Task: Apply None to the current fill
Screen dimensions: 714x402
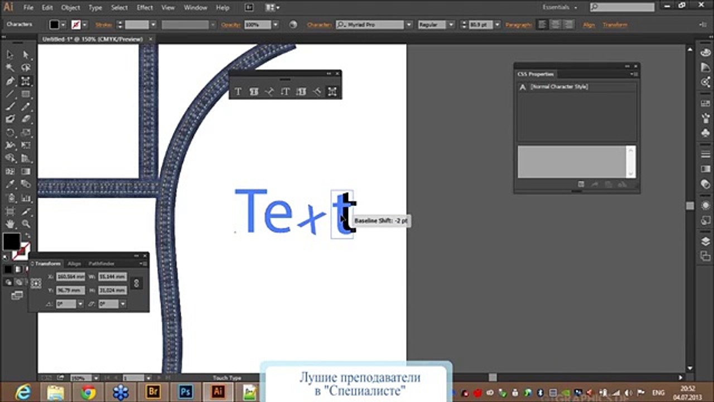Action: coord(26,269)
